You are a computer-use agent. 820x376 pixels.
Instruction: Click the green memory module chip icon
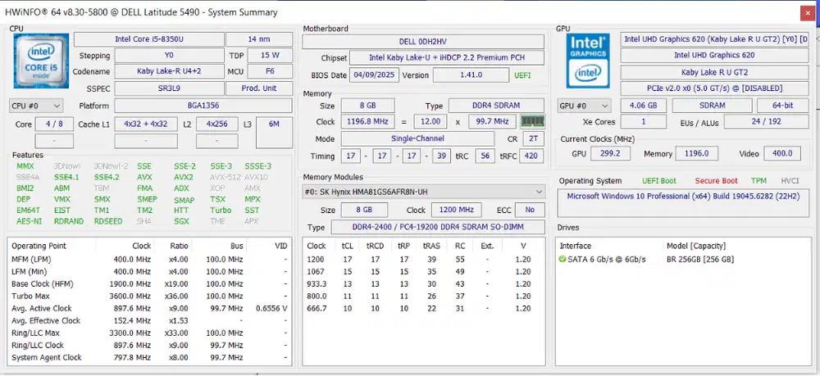533,121
